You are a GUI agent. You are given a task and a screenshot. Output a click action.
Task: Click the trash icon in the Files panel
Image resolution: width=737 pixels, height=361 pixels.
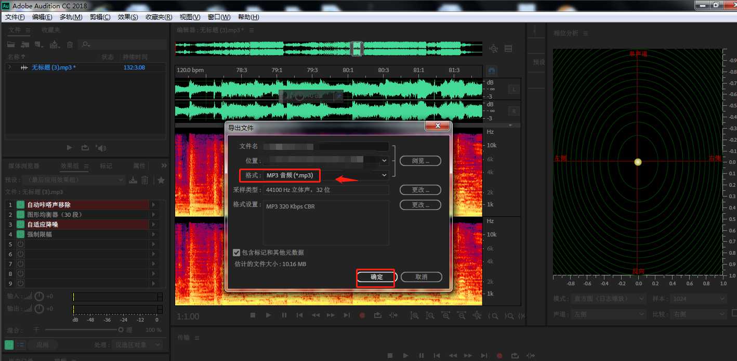click(70, 45)
